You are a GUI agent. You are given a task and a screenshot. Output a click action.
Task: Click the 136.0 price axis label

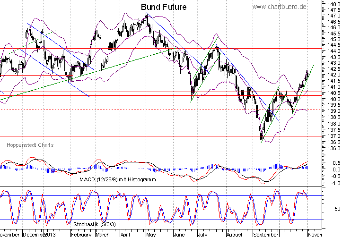pos(333,148)
